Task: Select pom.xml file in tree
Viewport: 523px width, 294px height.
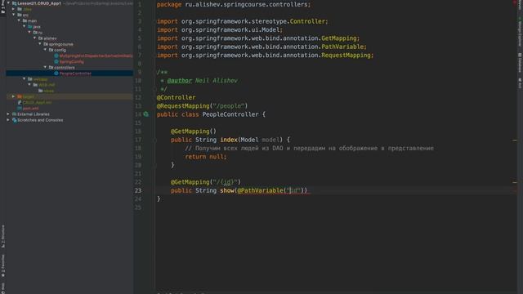Action: (30, 109)
